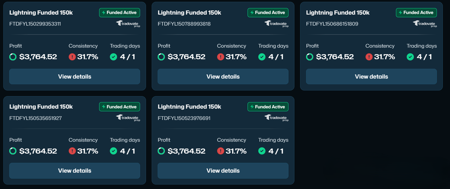The width and height of the screenshot is (450, 189).
Task: Click red consistency warning icon on account FTDFYL150299353311
Action: click(x=72, y=57)
